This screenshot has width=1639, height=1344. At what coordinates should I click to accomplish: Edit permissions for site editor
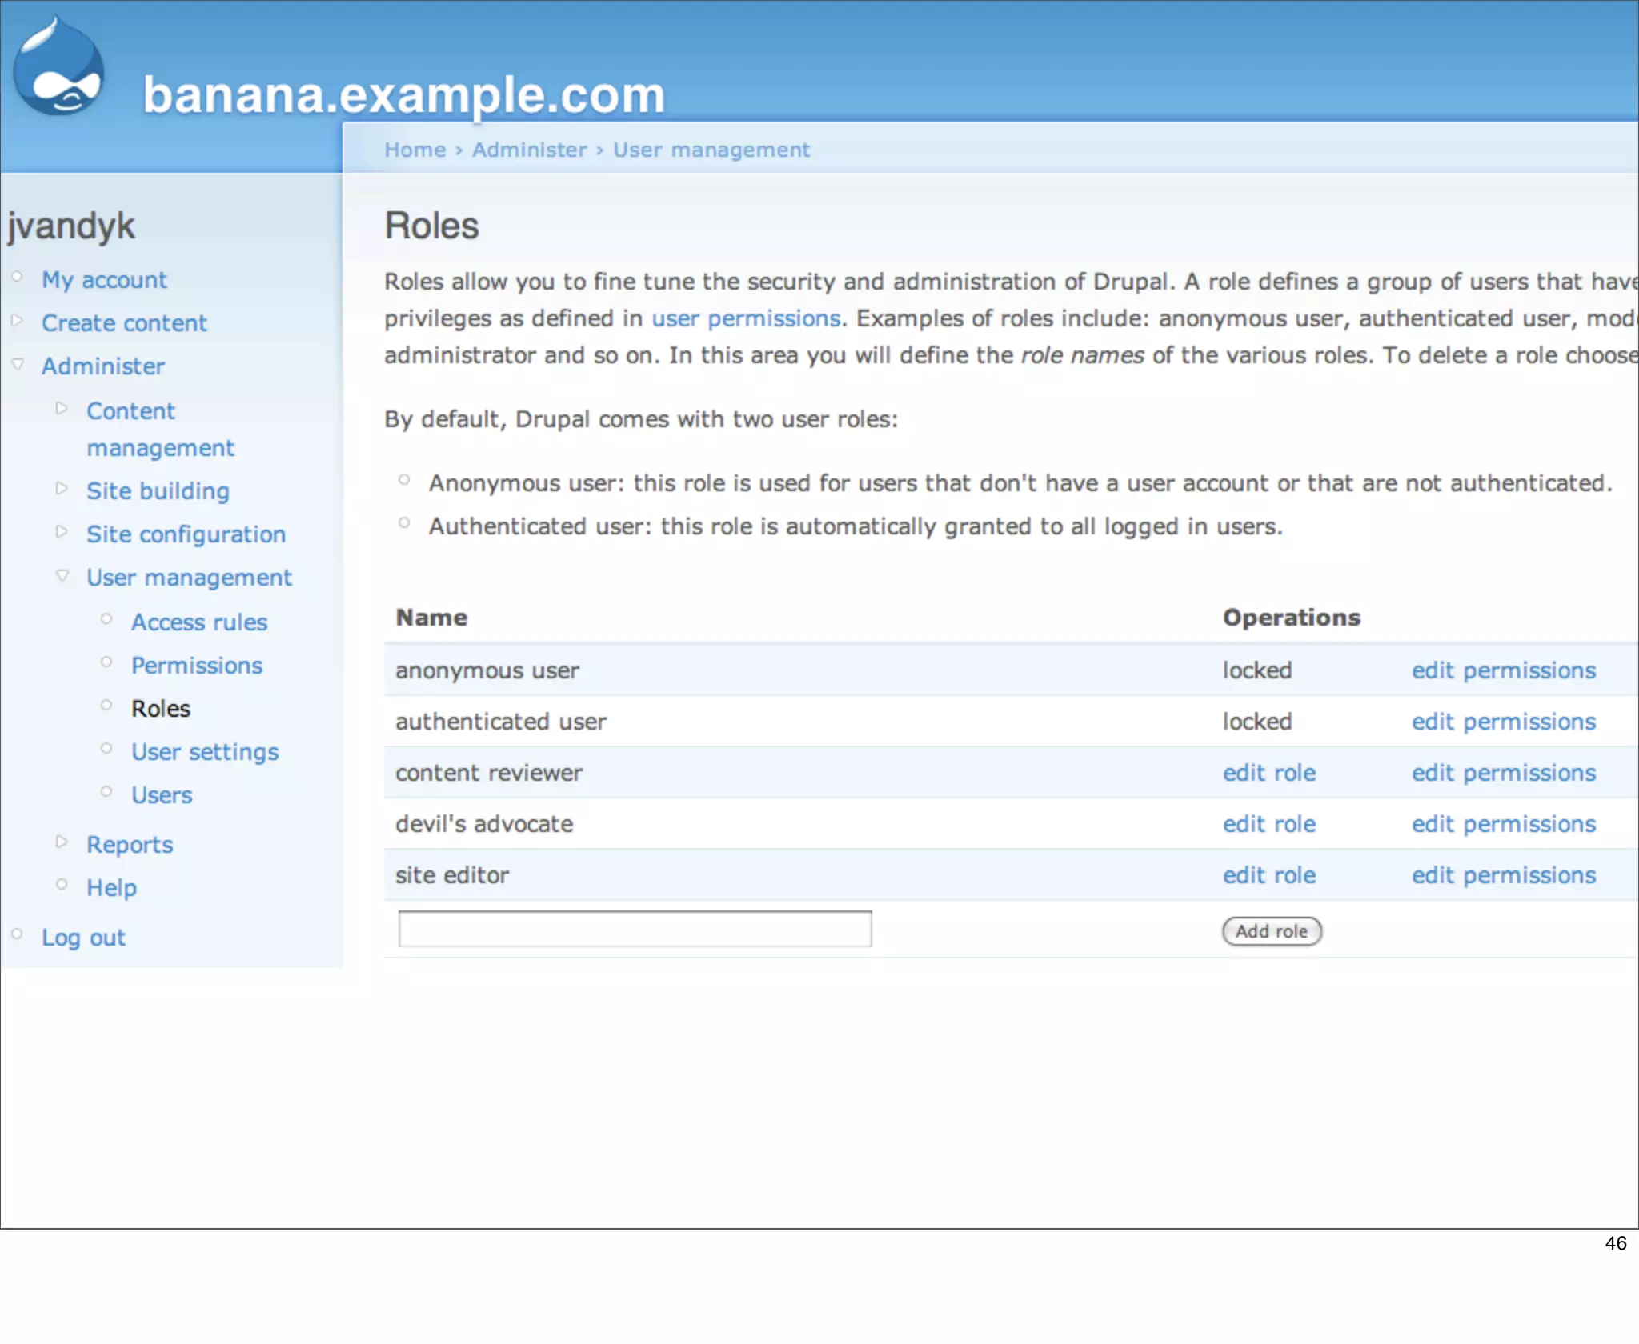[1503, 875]
